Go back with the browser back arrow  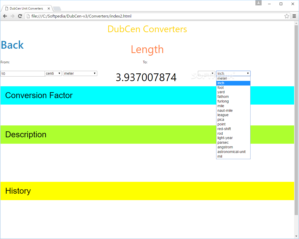(5, 16)
